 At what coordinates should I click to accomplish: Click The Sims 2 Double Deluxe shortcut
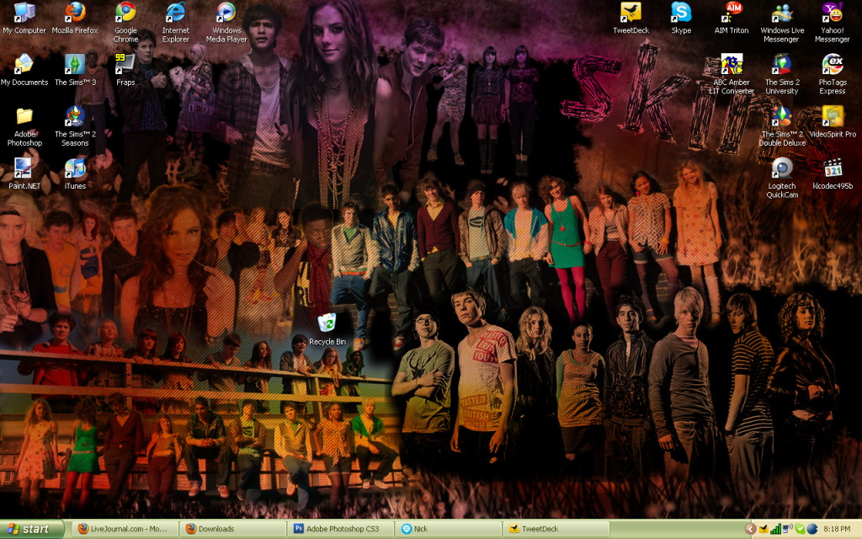pos(782,126)
